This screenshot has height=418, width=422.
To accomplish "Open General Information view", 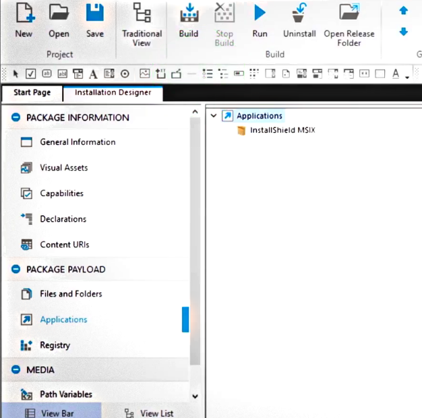I will tap(78, 142).
